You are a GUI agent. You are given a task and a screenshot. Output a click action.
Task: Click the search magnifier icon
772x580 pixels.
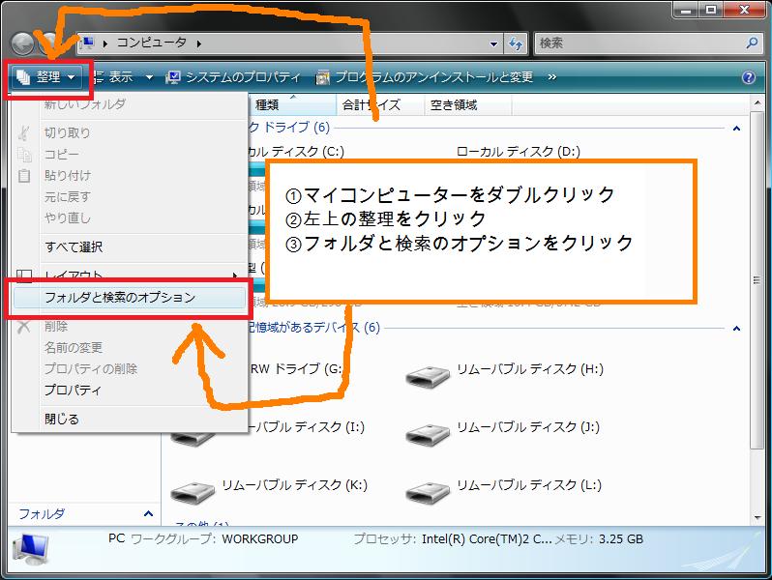click(753, 43)
